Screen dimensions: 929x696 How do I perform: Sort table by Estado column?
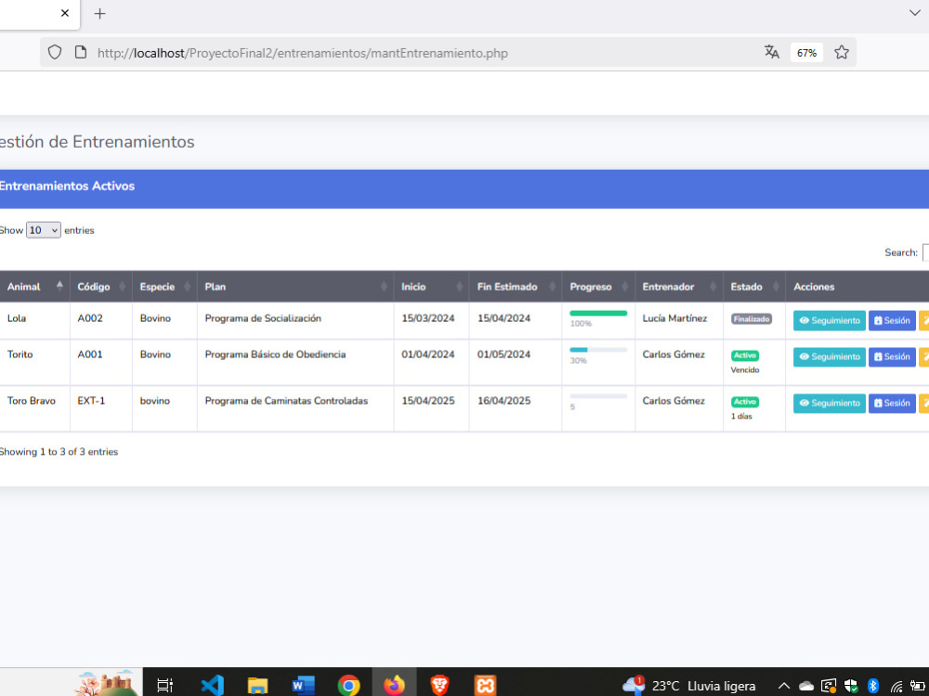click(x=754, y=287)
